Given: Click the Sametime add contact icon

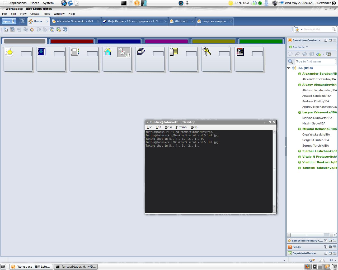Looking at the screenshot, I should click(x=318, y=54).
